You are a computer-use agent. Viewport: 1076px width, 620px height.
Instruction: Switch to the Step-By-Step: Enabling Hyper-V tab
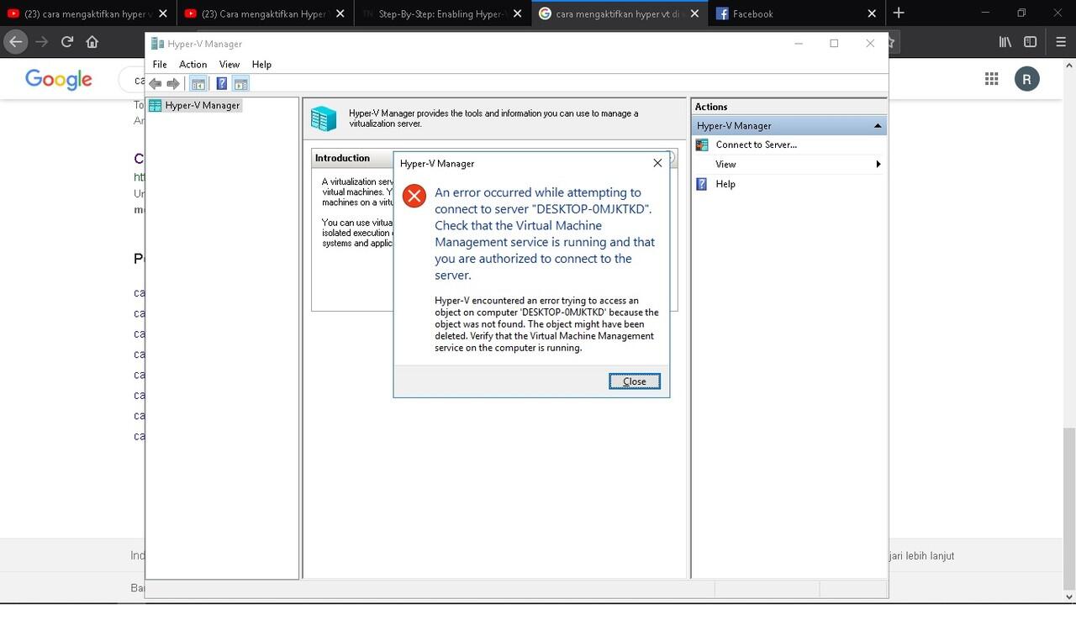(x=441, y=13)
